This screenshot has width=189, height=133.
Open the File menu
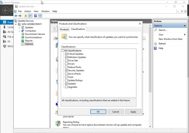(20, 11)
